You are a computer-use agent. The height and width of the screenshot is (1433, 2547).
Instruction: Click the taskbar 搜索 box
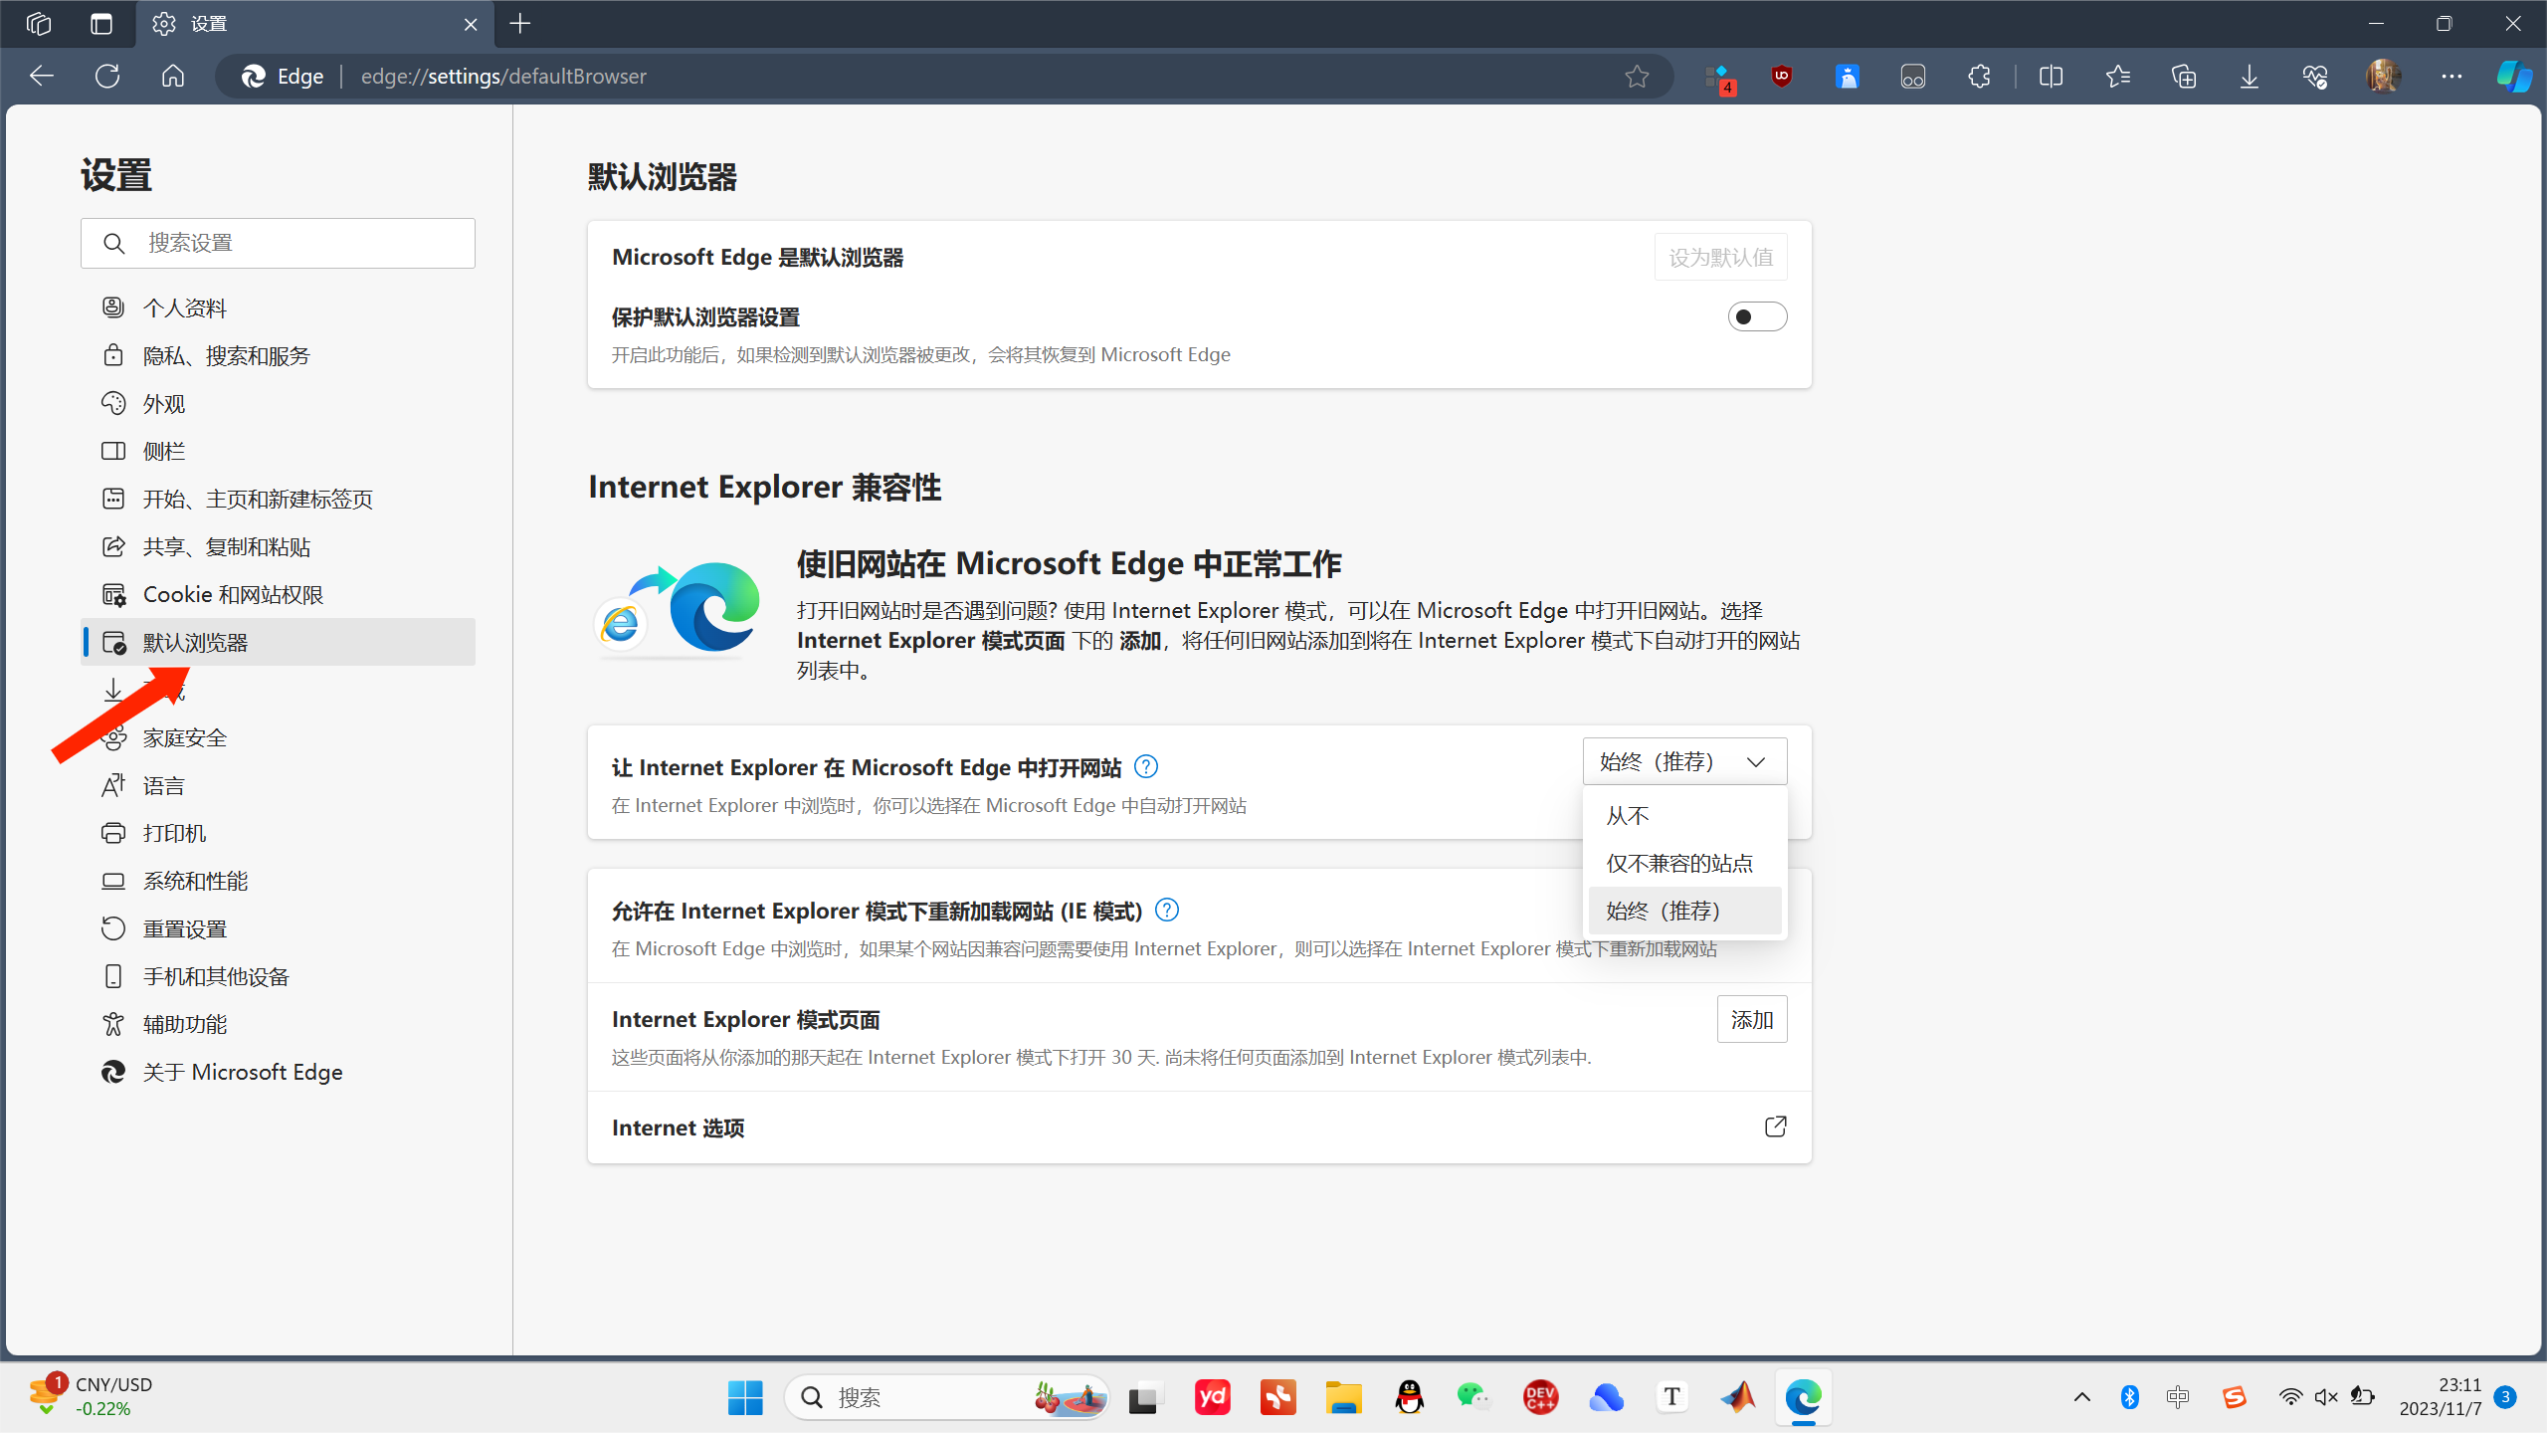tap(946, 1397)
